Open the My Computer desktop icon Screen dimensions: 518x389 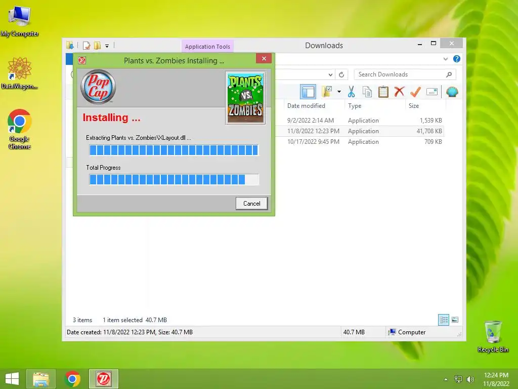[20, 21]
